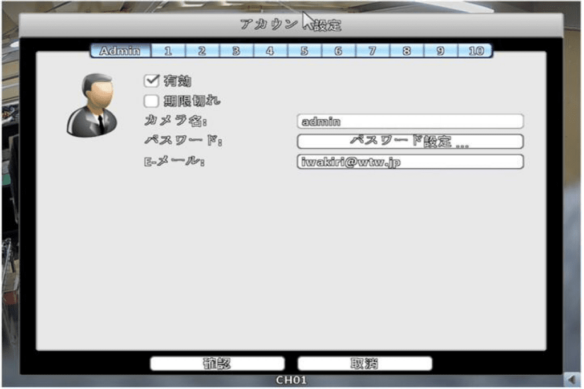Open user tab 2
Viewport: 584px width, 389px height.
[202, 51]
